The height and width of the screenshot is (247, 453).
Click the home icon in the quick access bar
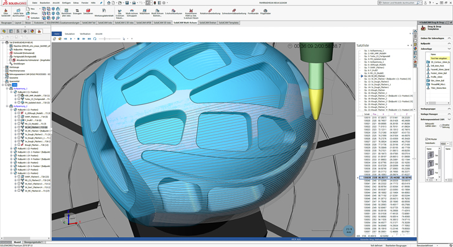pyautogui.click(x=109, y=2)
